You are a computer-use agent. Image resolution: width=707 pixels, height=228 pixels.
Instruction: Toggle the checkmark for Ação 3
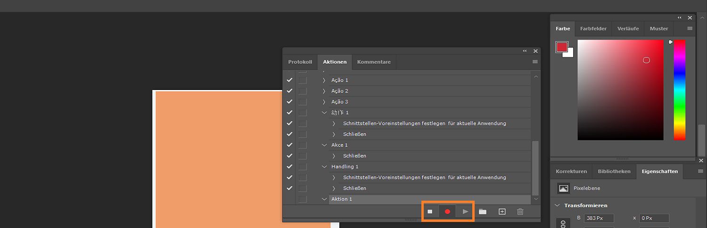point(289,102)
